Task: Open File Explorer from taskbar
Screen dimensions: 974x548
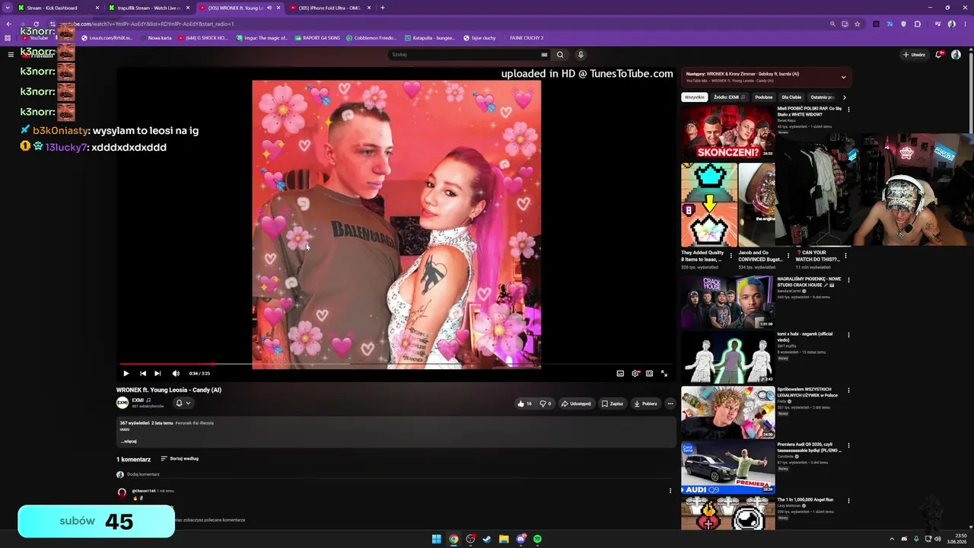Action: tap(504, 539)
